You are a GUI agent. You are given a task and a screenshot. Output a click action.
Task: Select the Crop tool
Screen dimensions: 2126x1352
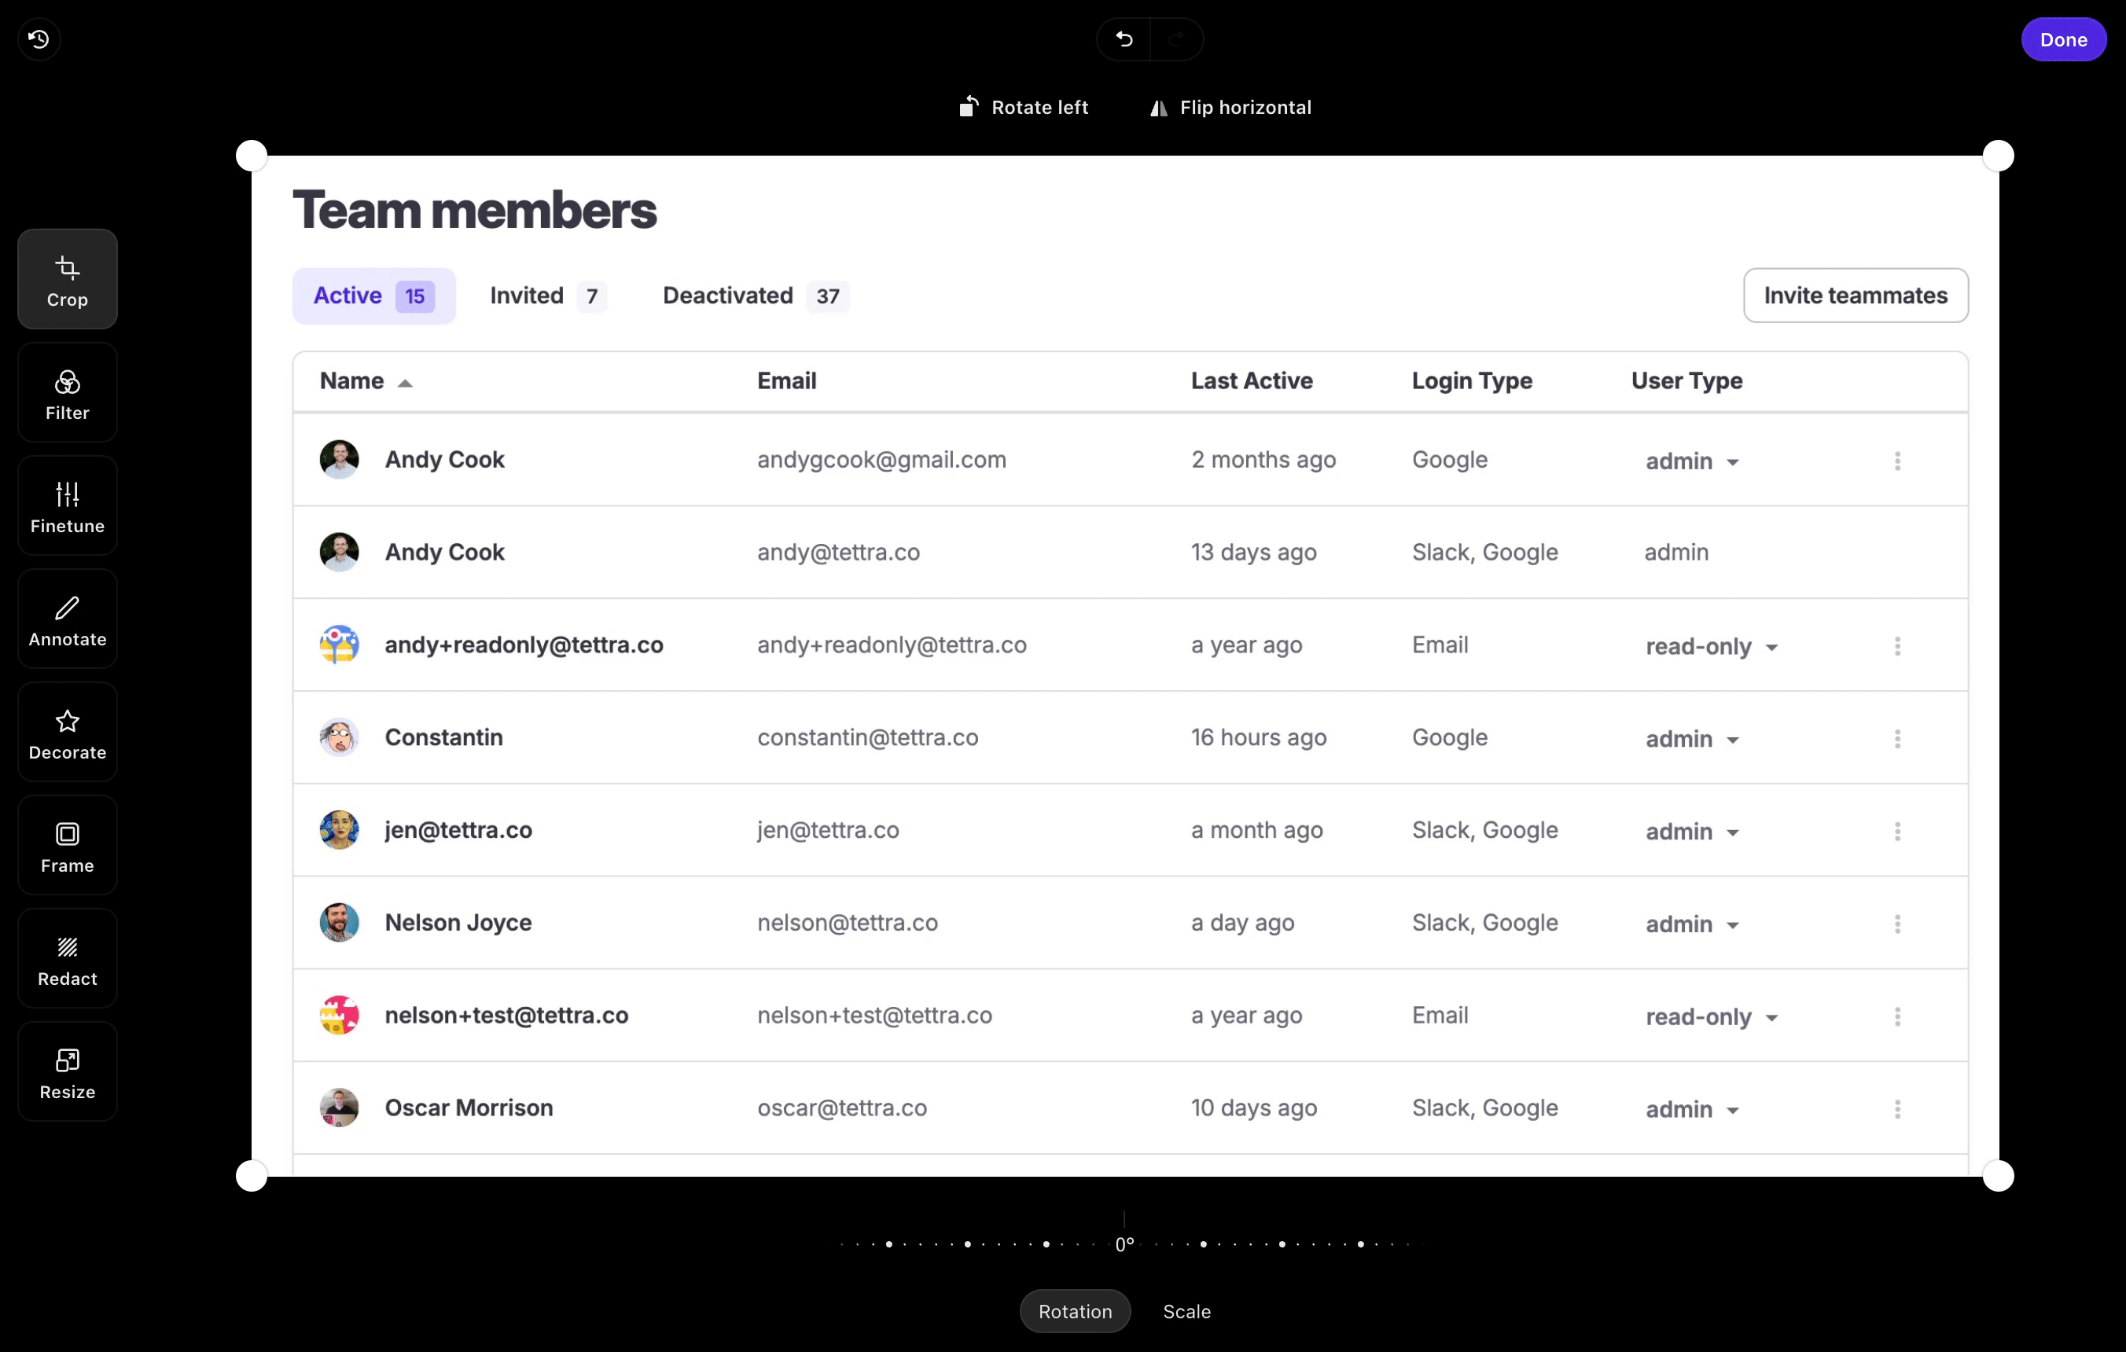[x=67, y=280]
